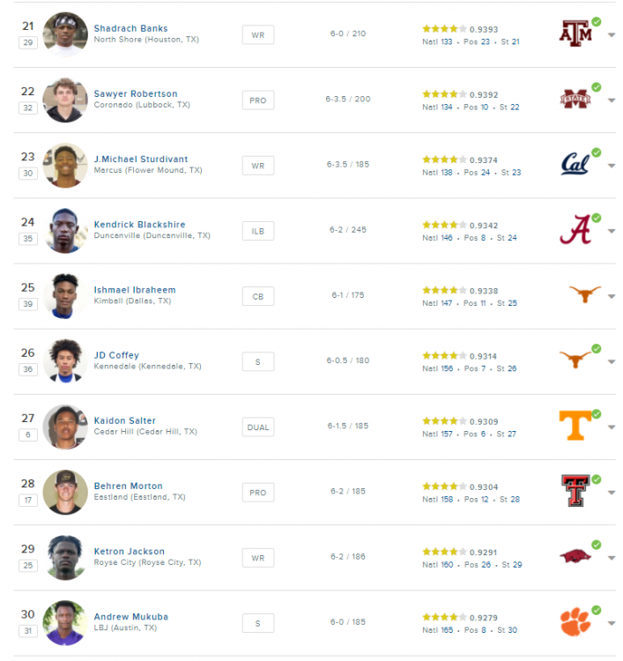Expand Andrew Mukuba row dropdown arrow
The width and height of the screenshot is (623, 661).
[612, 623]
